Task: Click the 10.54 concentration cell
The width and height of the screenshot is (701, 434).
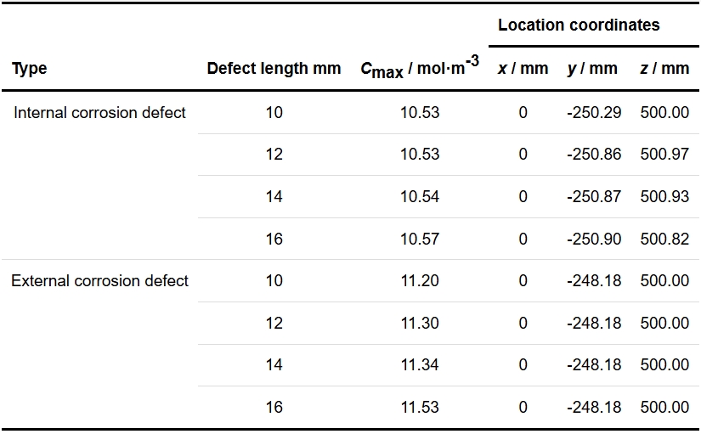Action: 420,196
